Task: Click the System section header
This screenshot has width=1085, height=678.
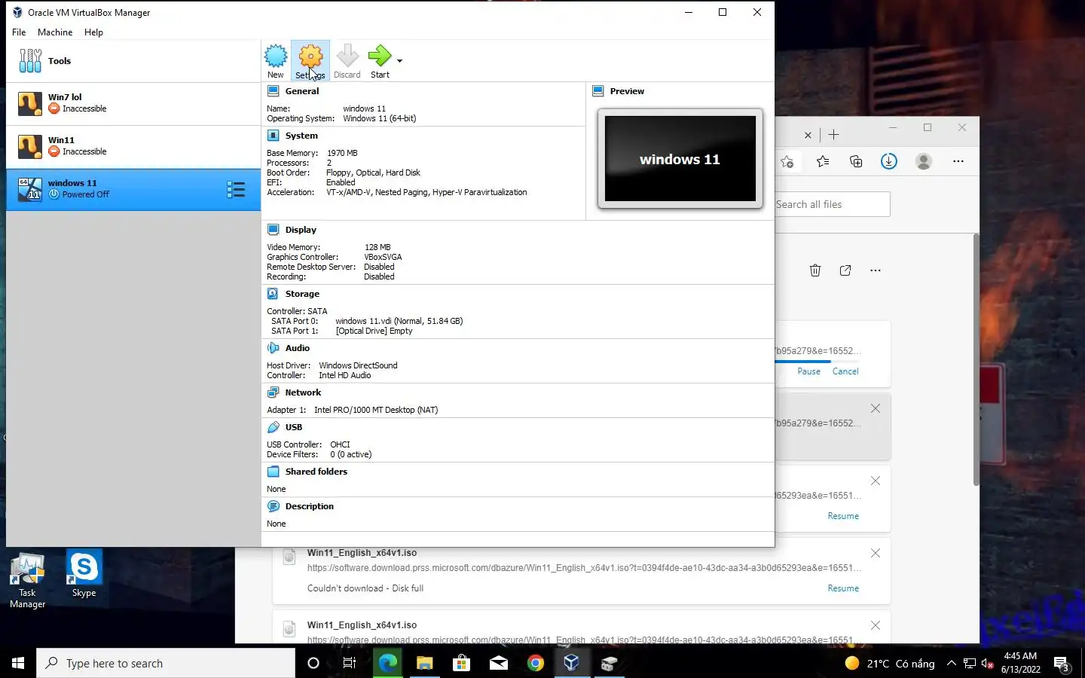Action: [301, 136]
